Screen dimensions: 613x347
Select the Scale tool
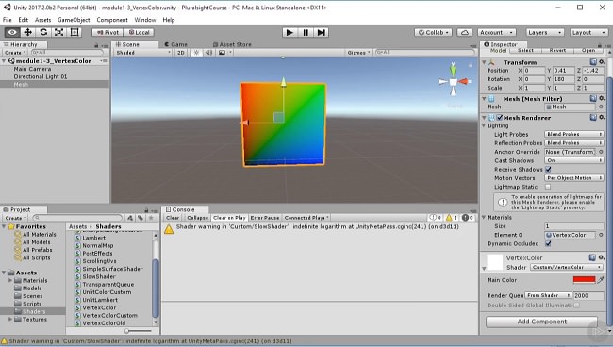click(59, 32)
